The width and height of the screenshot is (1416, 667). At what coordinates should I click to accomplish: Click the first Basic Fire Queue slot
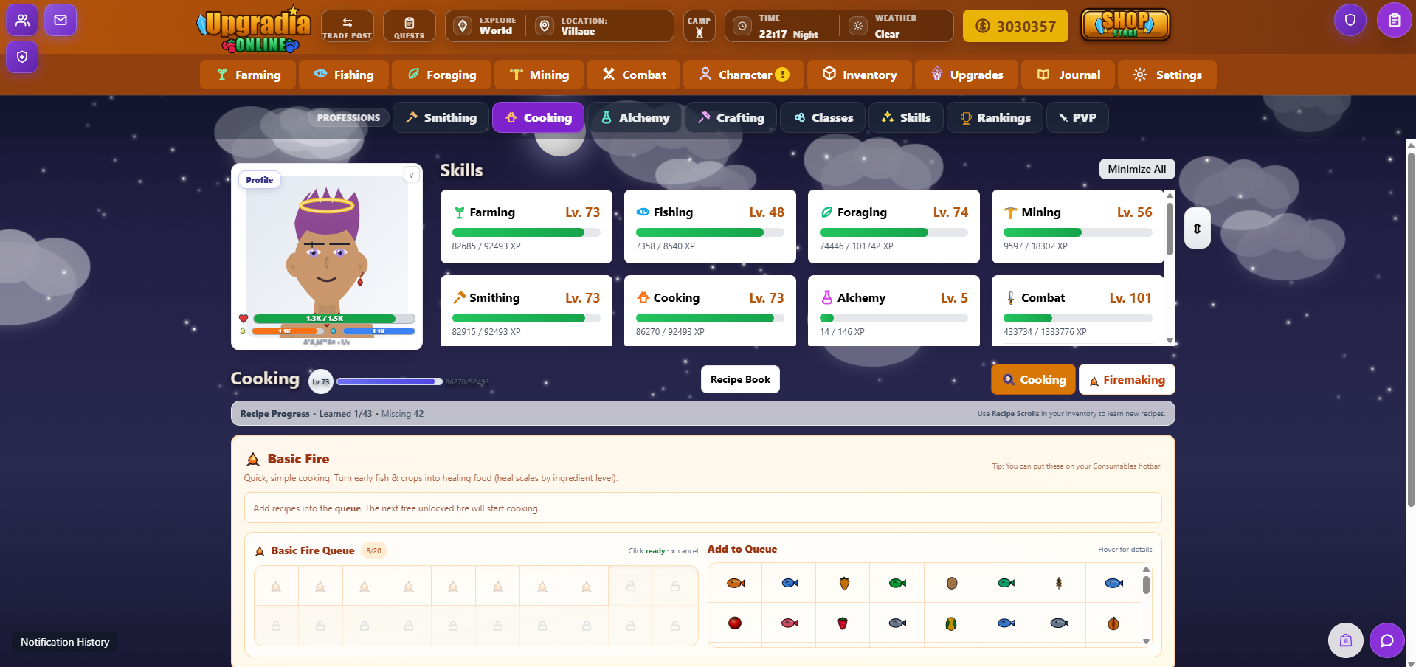(276, 587)
